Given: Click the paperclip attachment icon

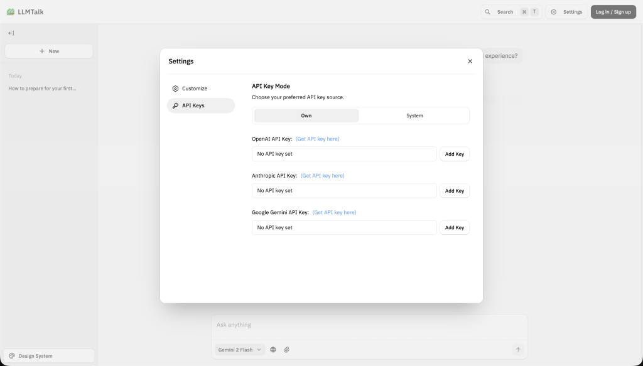Looking at the screenshot, I should click(x=286, y=350).
